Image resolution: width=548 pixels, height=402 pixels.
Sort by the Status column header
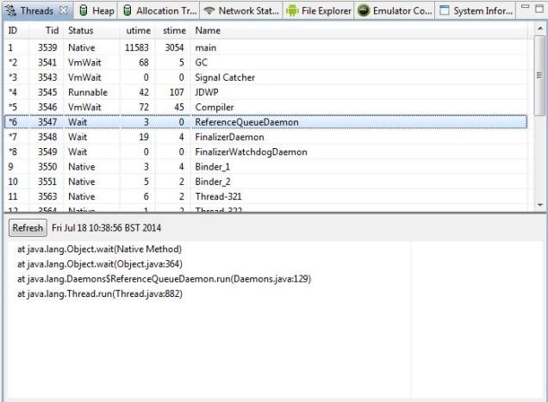(x=92, y=31)
